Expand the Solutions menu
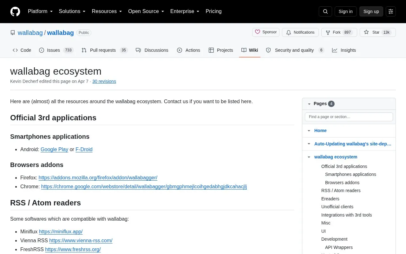Screen dimensions: 406x254 (x=72, y=11)
